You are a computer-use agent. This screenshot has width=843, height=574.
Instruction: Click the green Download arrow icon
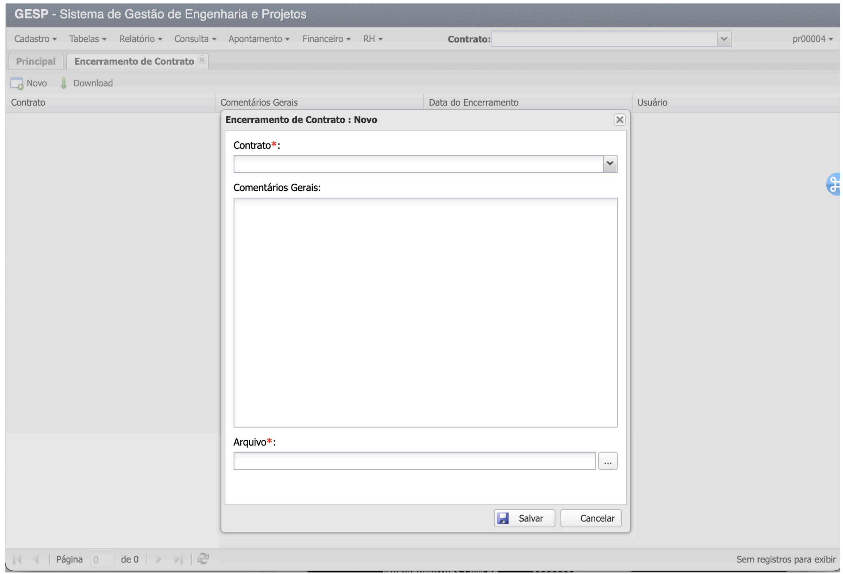(x=64, y=83)
